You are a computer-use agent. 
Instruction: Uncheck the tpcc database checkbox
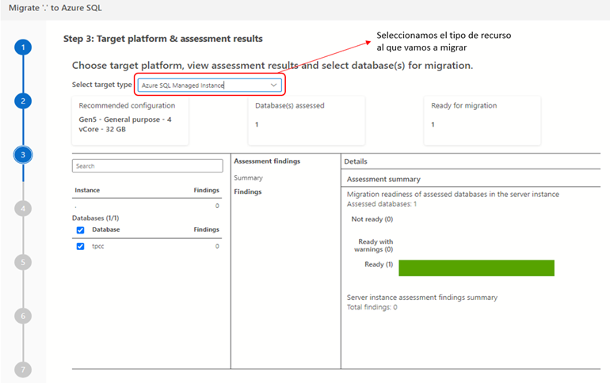coord(81,246)
